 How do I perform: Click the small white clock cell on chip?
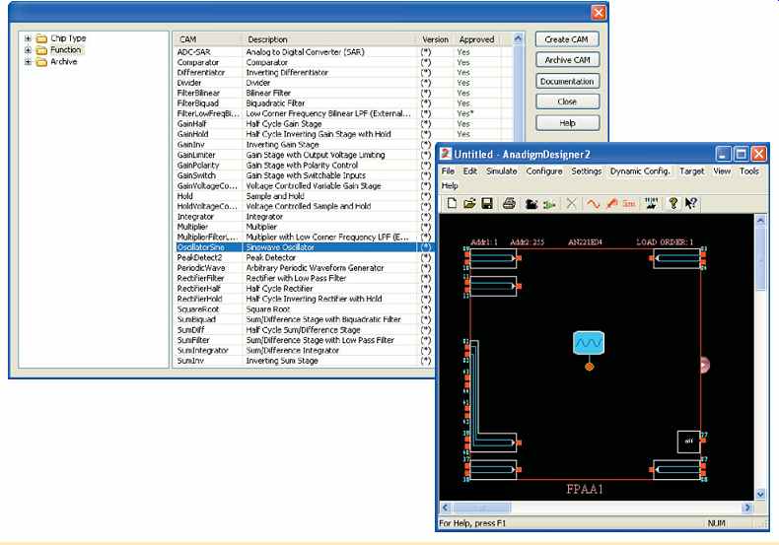point(688,442)
